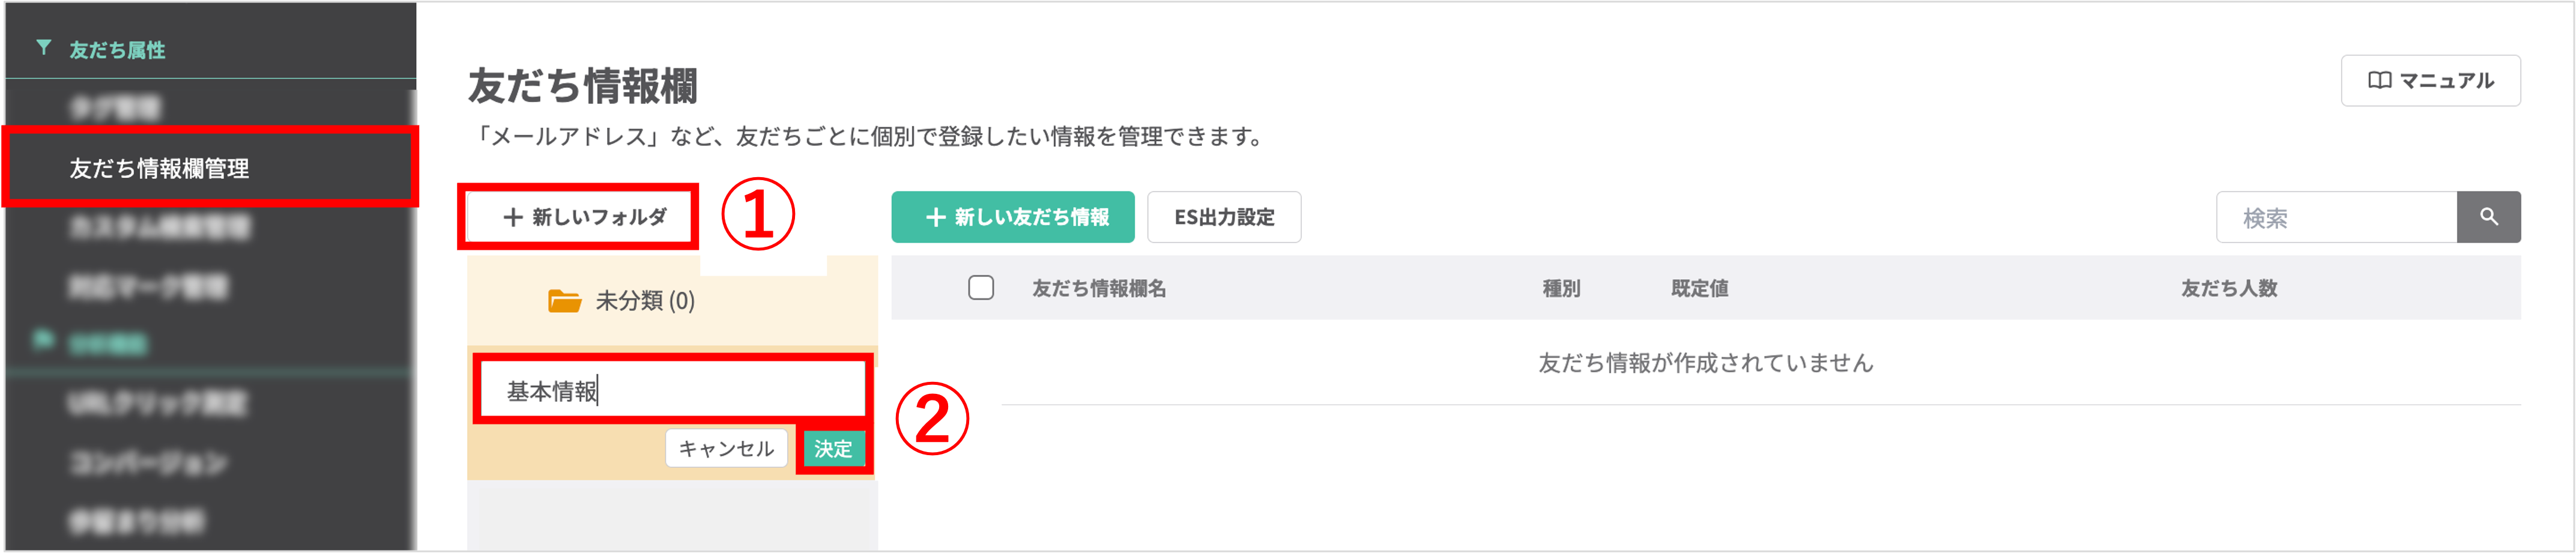Open ES出力設定

click(1224, 217)
